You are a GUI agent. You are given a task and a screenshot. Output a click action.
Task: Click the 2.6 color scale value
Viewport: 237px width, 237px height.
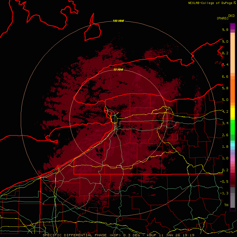(x=225, y=135)
